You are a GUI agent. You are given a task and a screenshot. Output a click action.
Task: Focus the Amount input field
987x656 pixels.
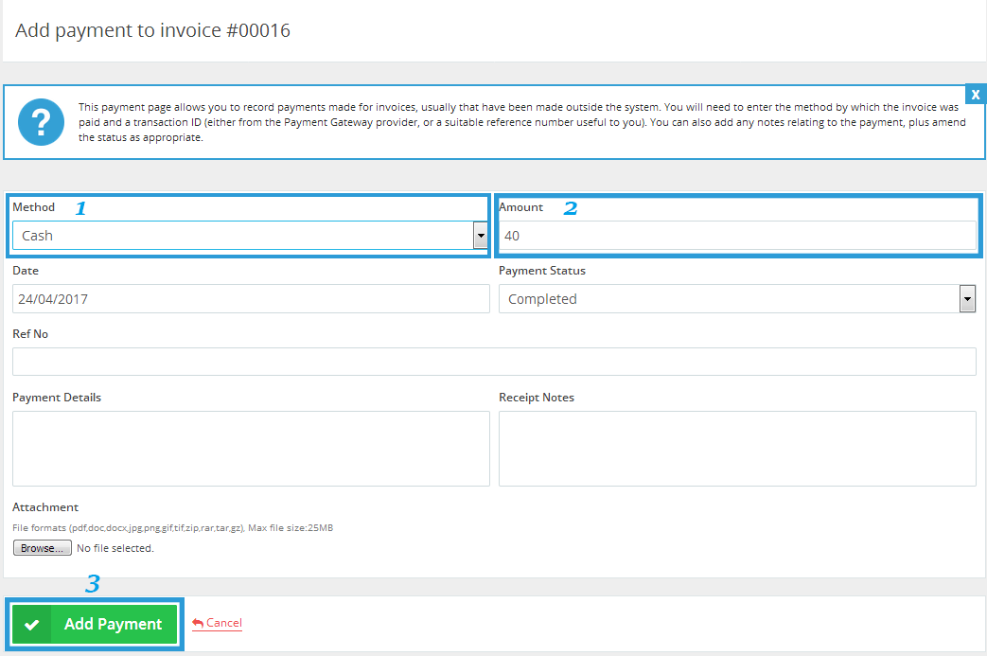pyautogui.click(x=737, y=236)
